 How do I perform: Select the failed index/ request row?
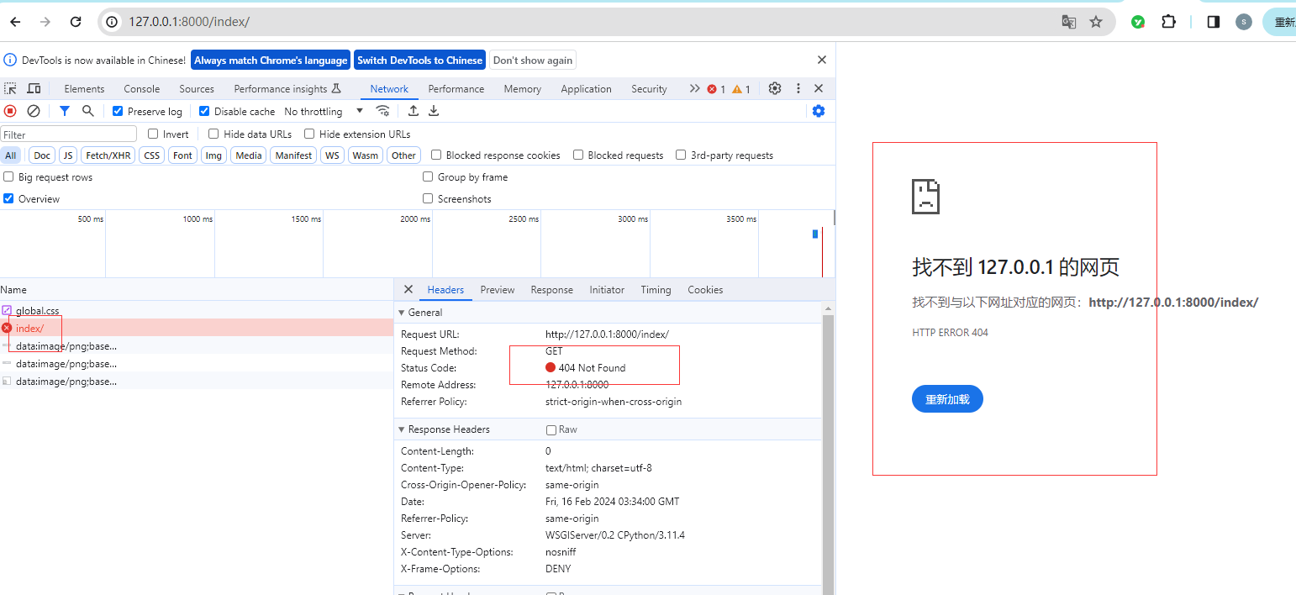197,328
